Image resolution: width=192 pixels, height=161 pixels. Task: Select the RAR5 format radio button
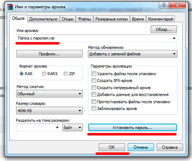click(44, 74)
